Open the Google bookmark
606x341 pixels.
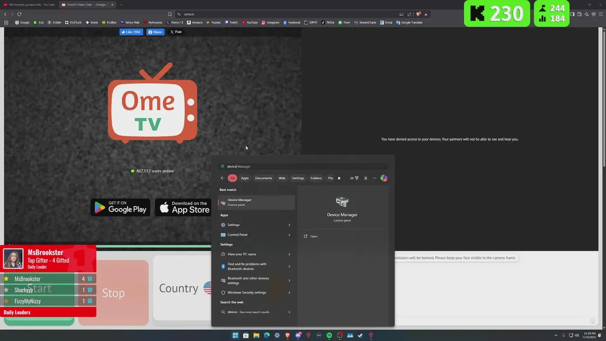point(22,22)
